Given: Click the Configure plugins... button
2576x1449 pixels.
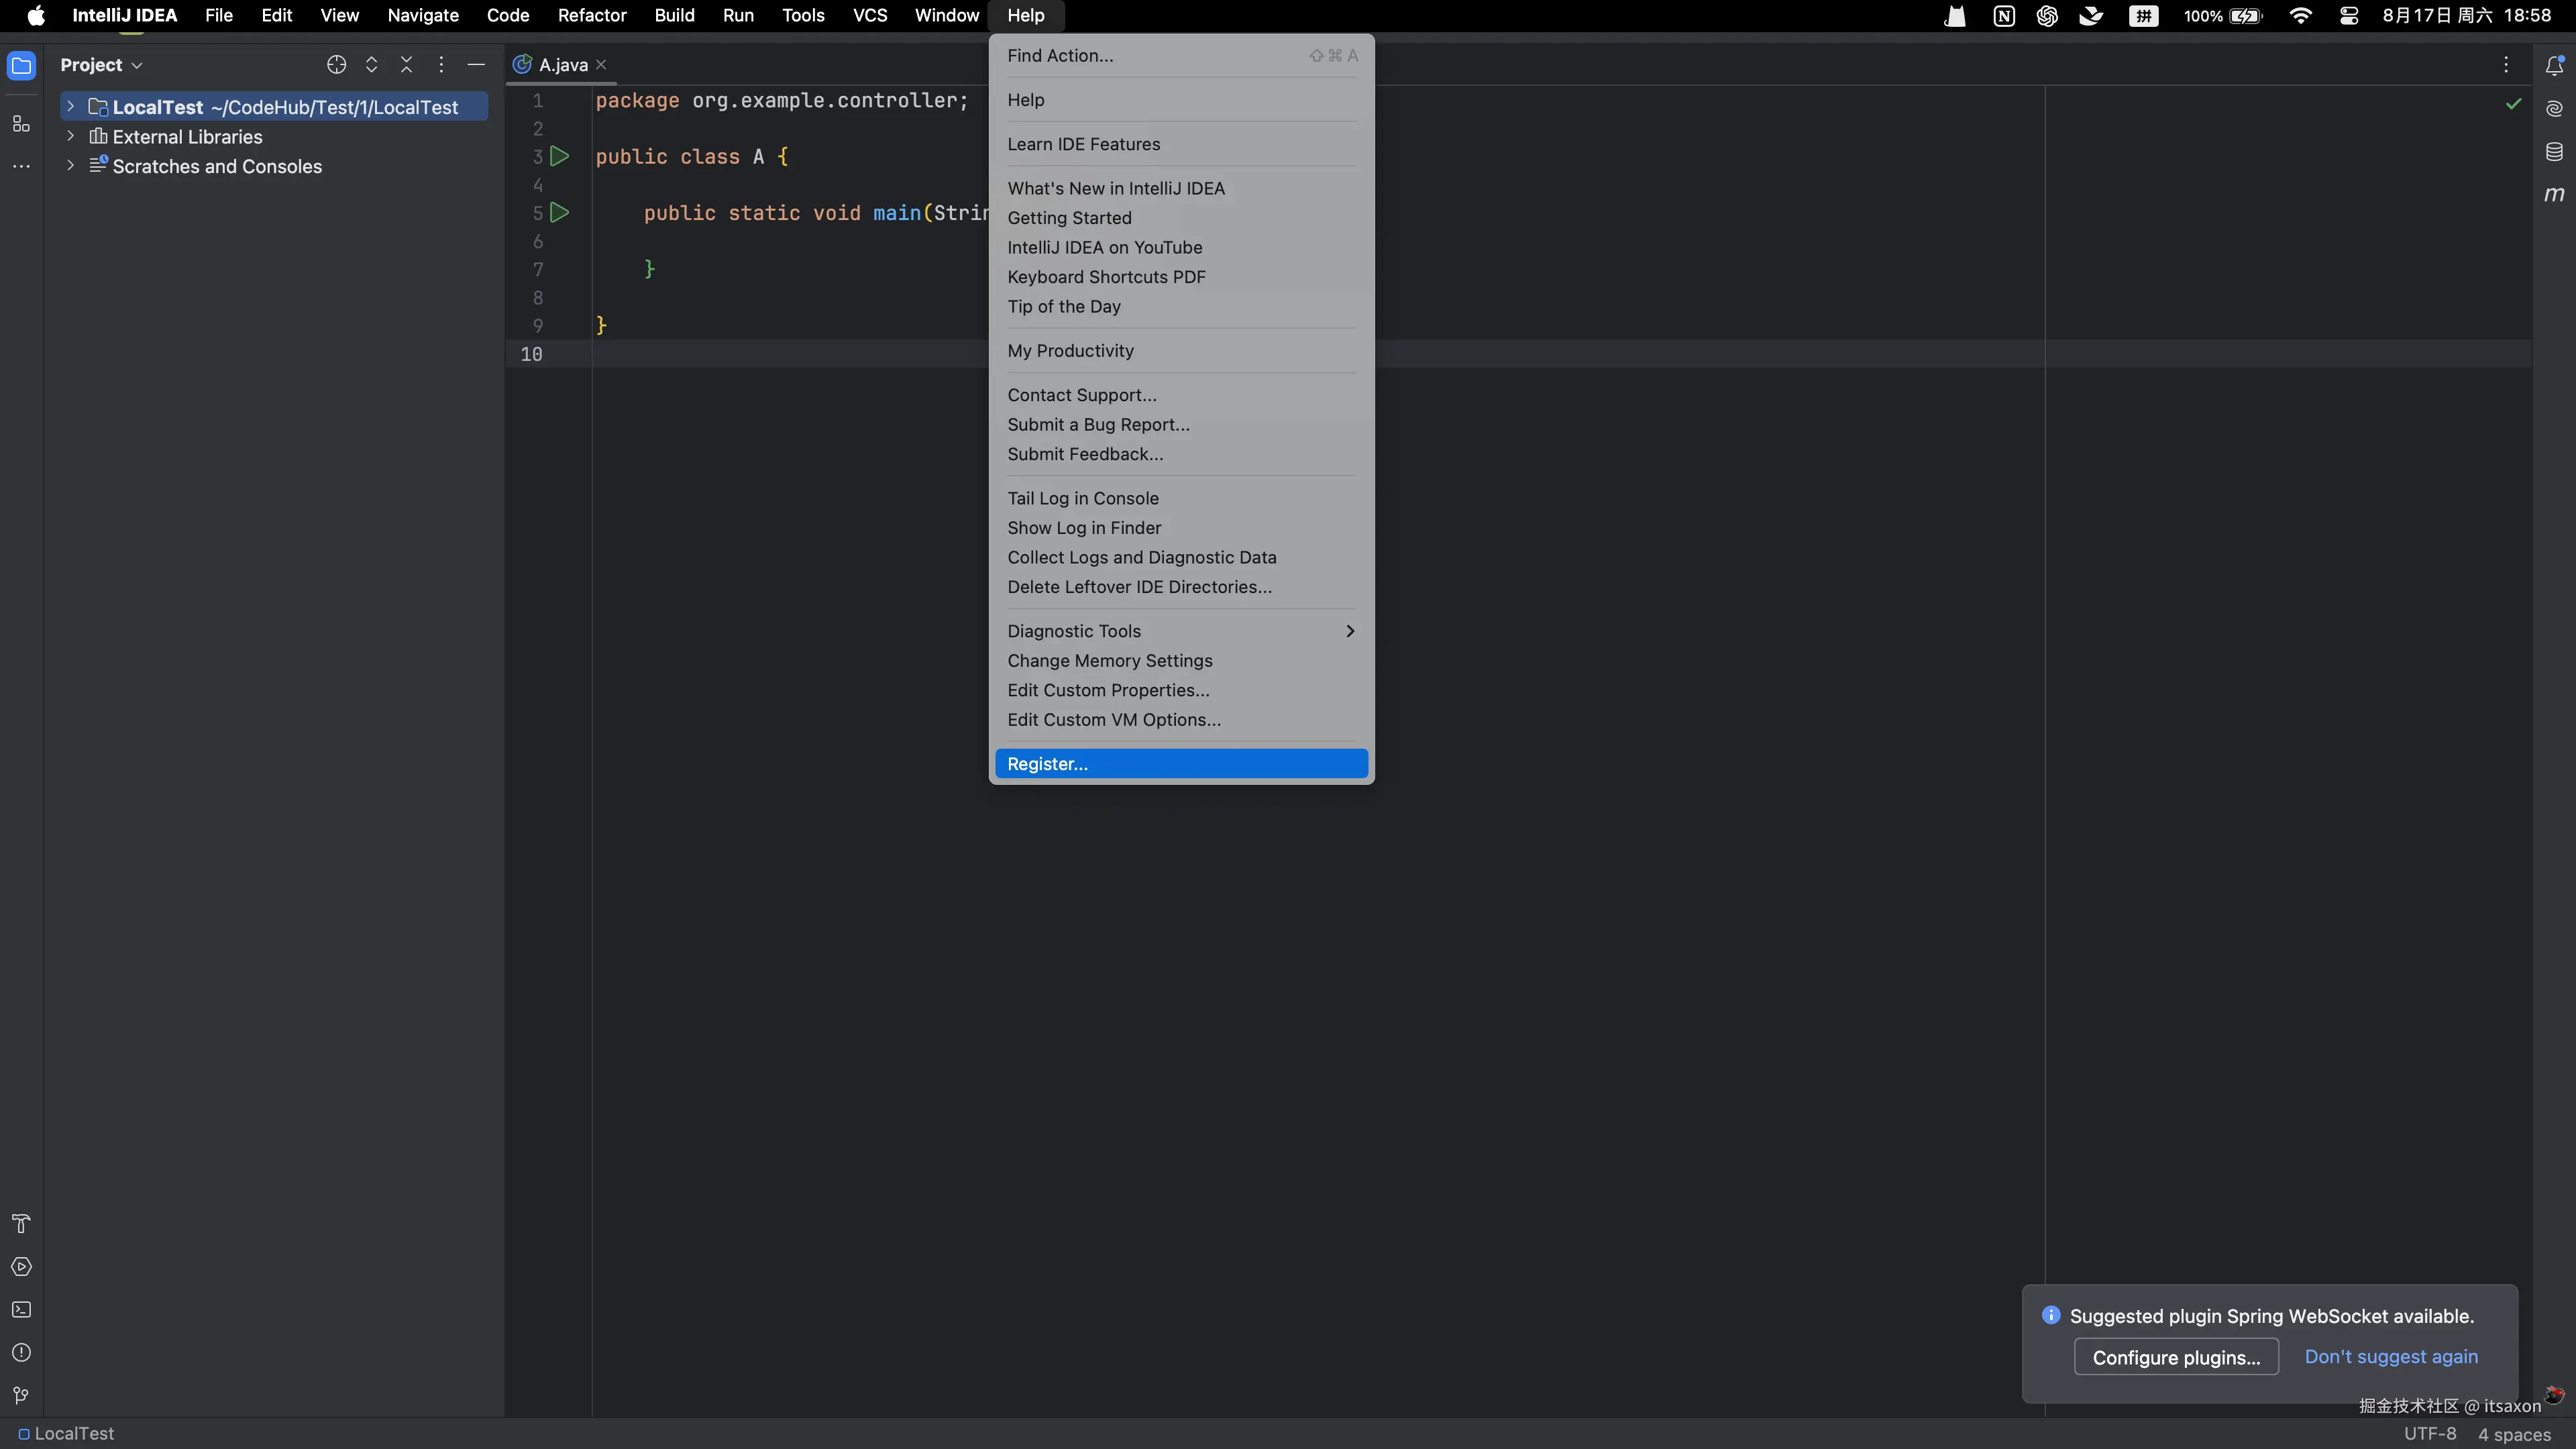Looking at the screenshot, I should (2176, 1357).
